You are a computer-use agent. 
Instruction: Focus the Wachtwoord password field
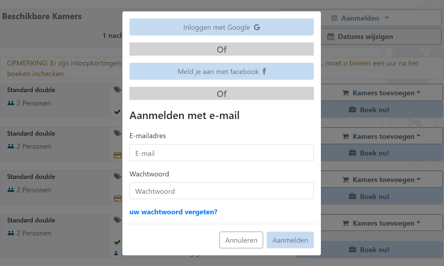point(222,191)
